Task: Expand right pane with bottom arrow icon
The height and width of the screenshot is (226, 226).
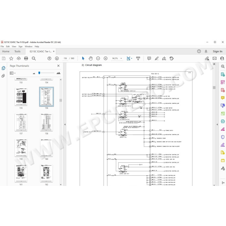Action: click(223, 183)
